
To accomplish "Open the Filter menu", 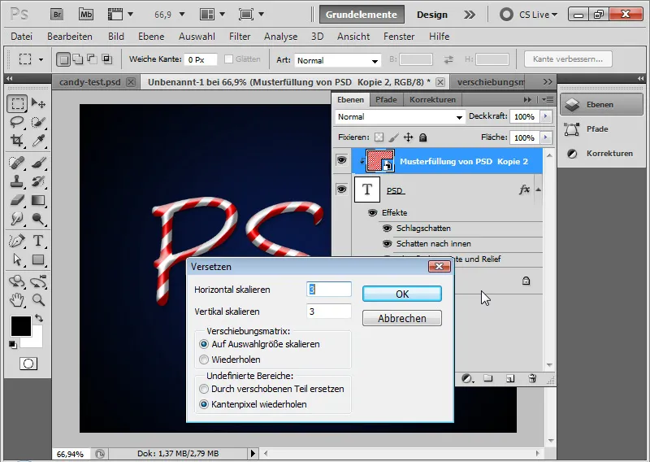I will 240,37.
